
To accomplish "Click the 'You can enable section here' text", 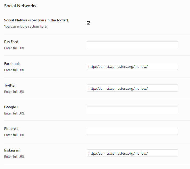I will point(26,26).
